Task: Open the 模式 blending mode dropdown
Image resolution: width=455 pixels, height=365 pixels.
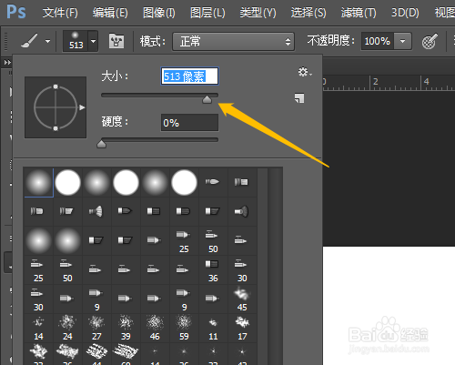Action: pos(233,41)
